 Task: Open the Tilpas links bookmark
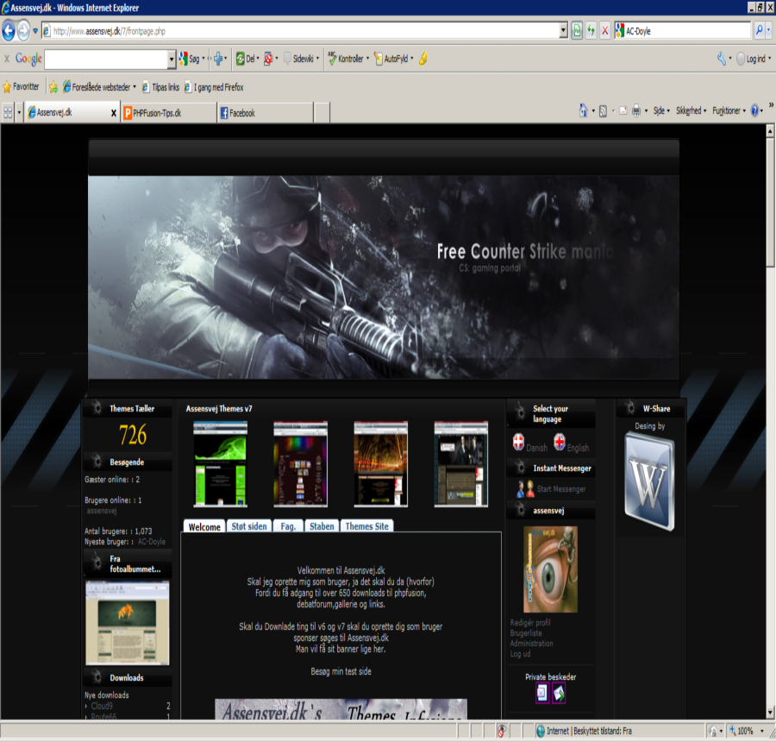[160, 86]
